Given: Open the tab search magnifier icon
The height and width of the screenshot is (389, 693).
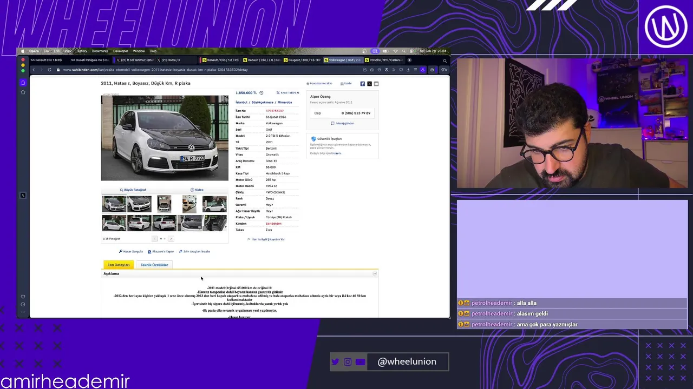Looking at the screenshot, I should click(444, 60).
